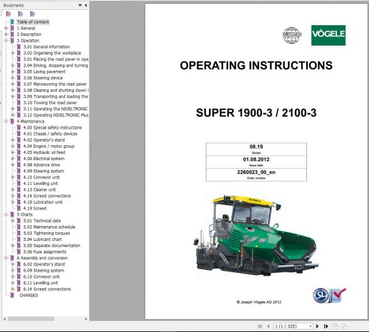
Task: Click the second bookmark toolbar icon
Action: click(20, 14)
